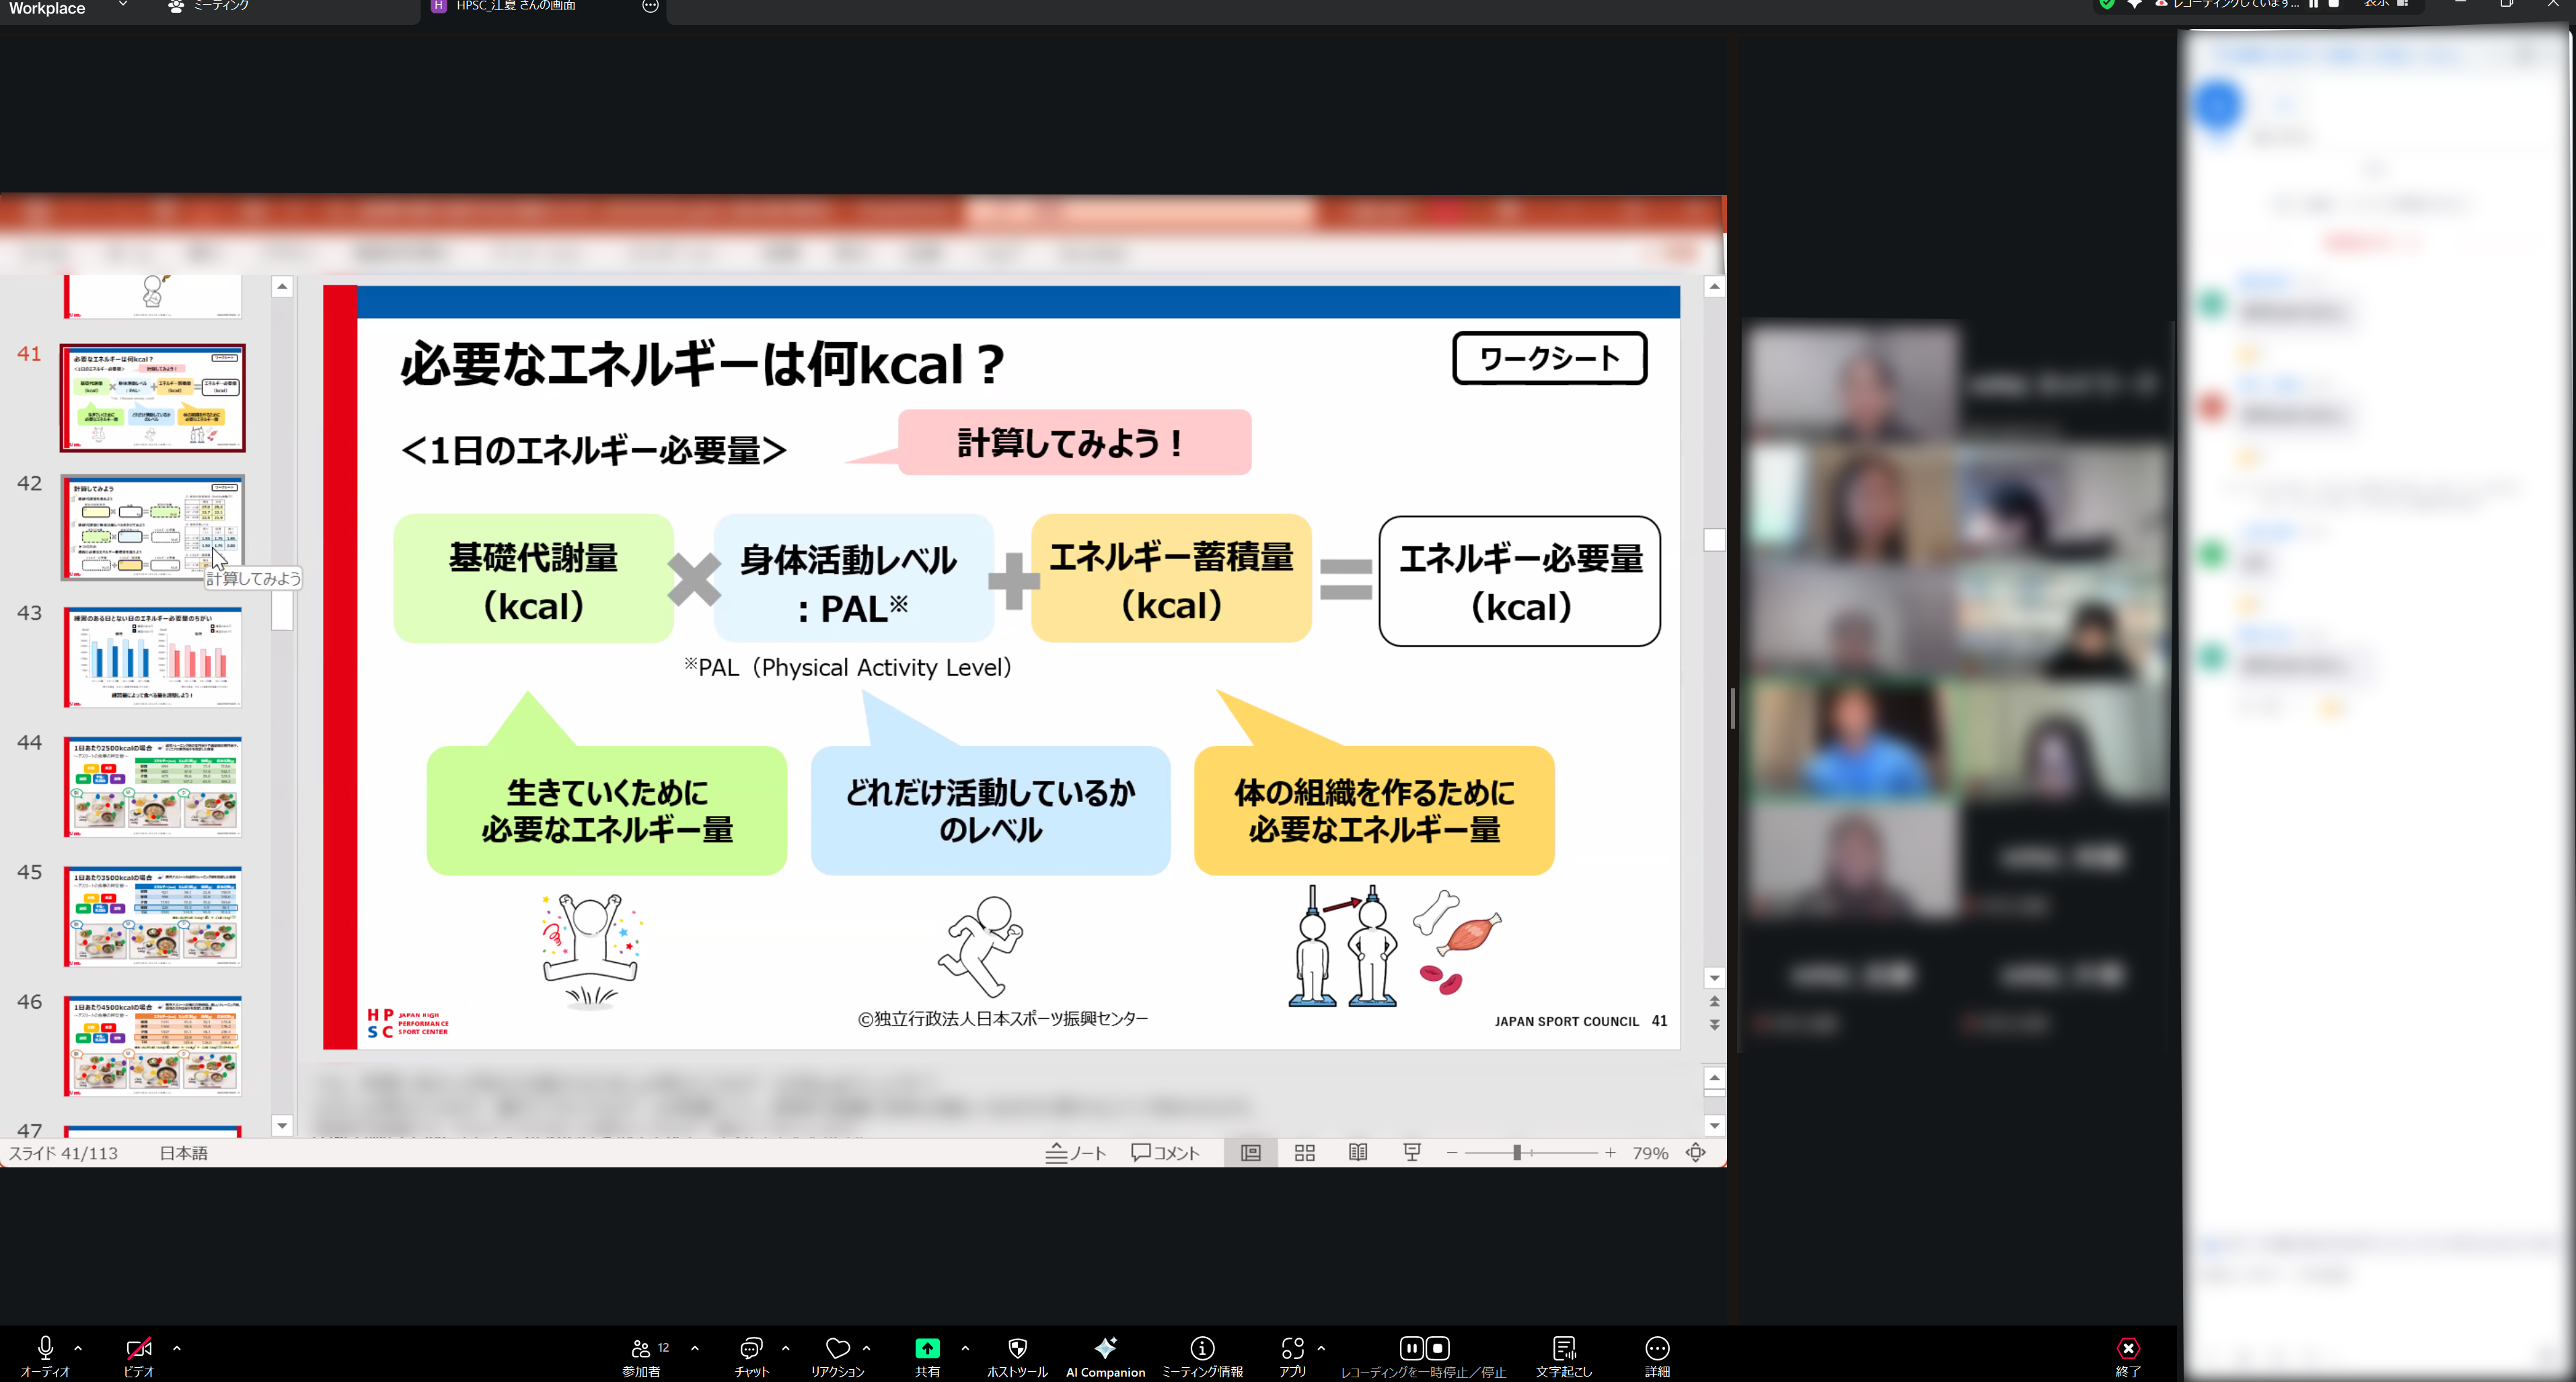Image resolution: width=2576 pixels, height=1382 pixels.
Task: Expand the audio options chevron
Action: (78, 1347)
